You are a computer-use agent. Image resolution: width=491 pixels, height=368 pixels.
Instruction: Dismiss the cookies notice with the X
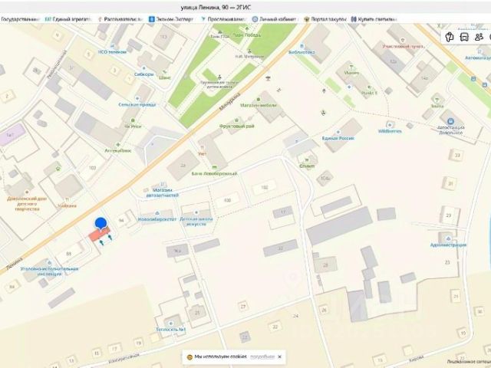(279, 356)
